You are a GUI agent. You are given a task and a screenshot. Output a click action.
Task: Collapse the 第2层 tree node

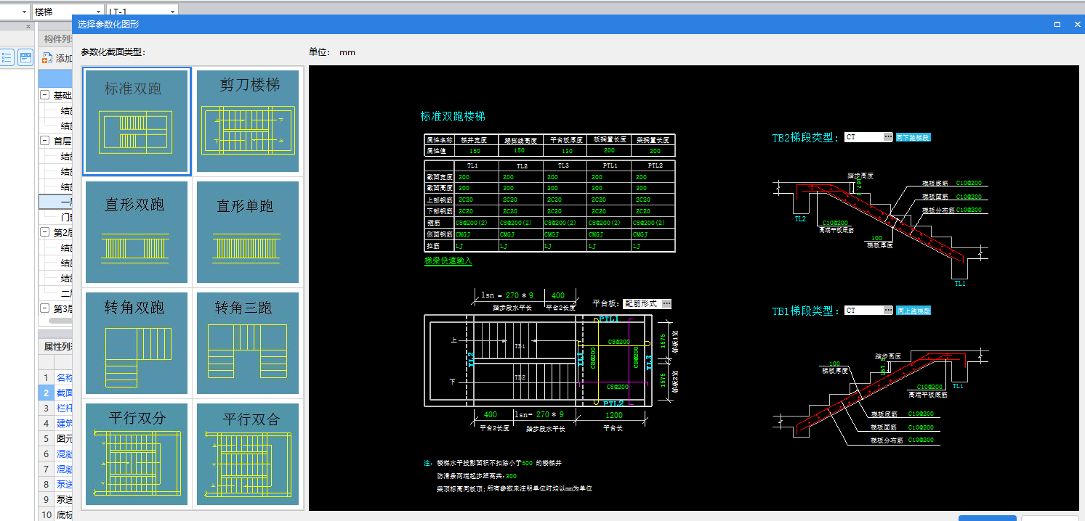[x=45, y=232]
